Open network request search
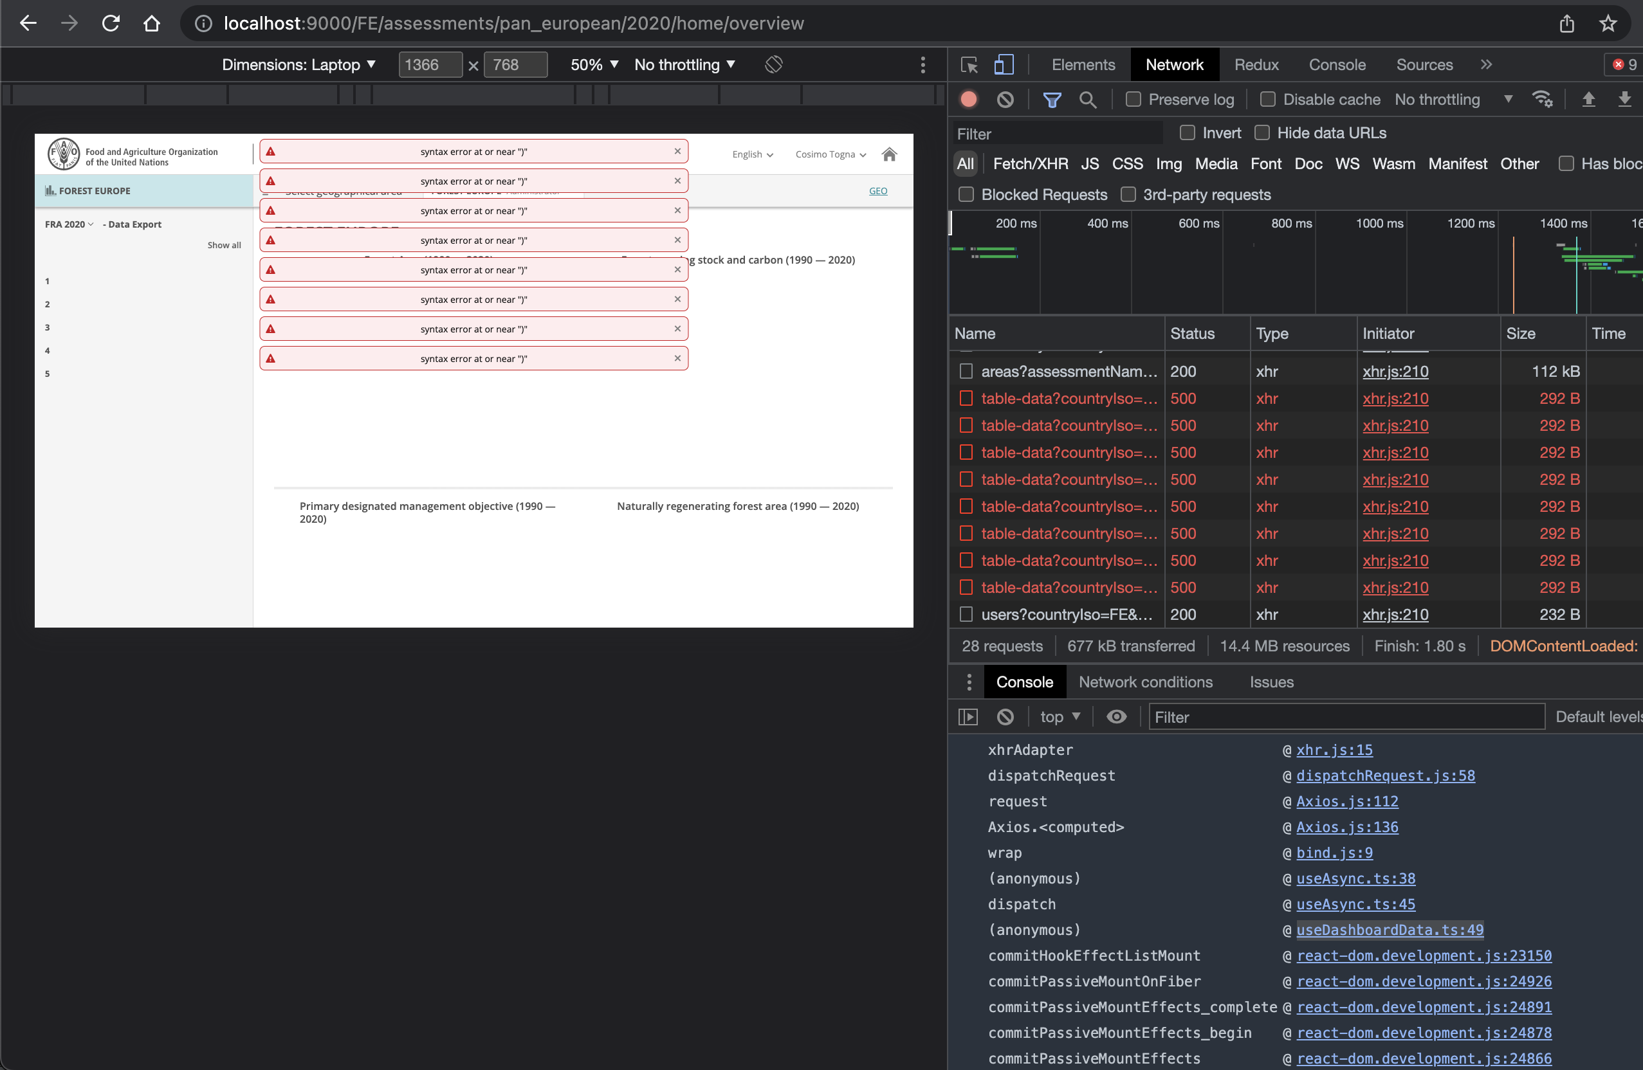This screenshot has height=1070, width=1643. click(x=1088, y=99)
